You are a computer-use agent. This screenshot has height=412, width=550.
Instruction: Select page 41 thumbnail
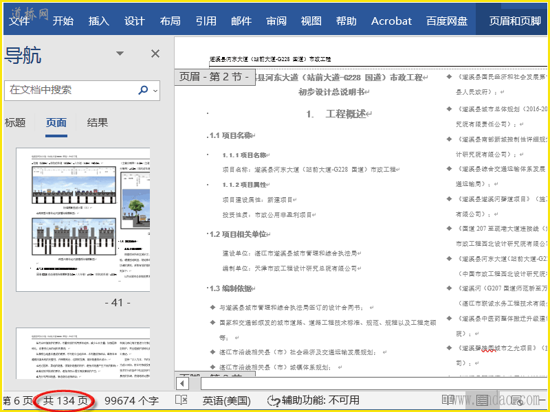(83, 220)
